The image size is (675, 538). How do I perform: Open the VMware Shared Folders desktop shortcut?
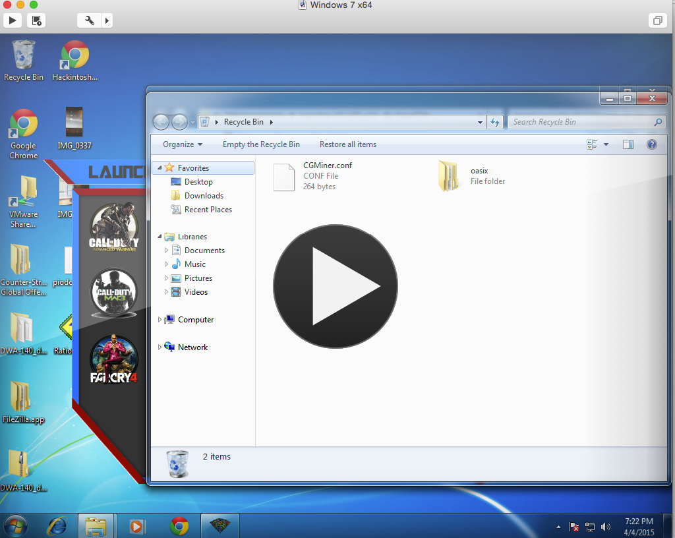(x=23, y=202)
